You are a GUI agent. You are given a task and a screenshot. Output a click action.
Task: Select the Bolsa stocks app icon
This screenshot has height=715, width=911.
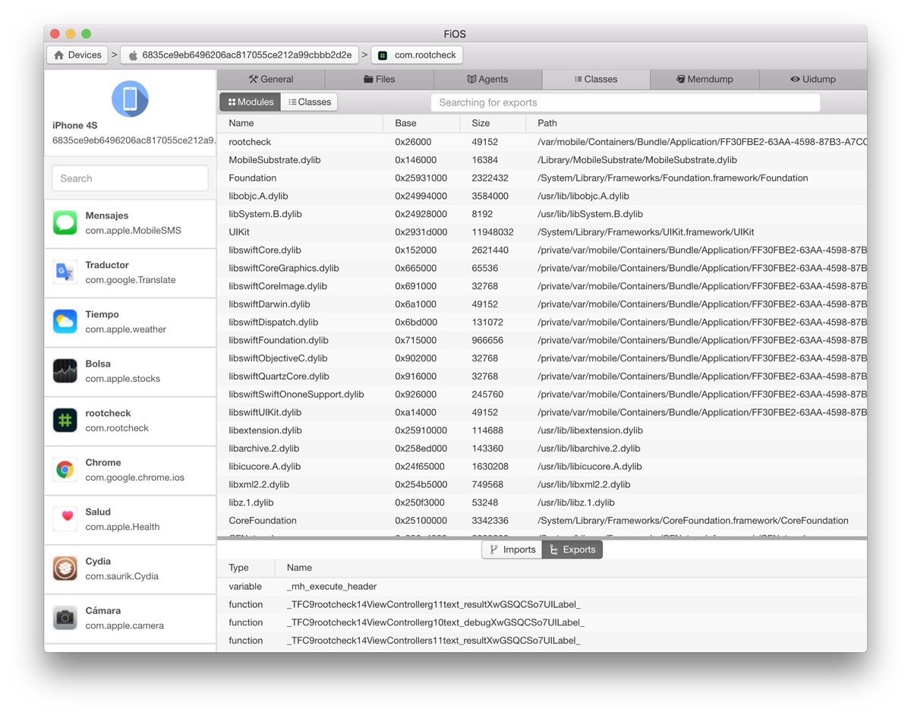click(x=65, y=371)
